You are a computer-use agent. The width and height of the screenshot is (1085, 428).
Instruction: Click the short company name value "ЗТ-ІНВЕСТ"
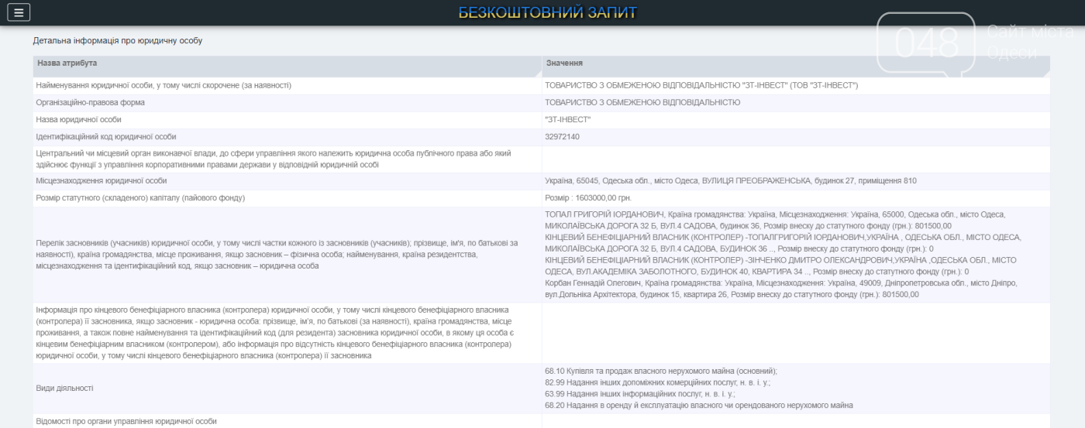568,120
